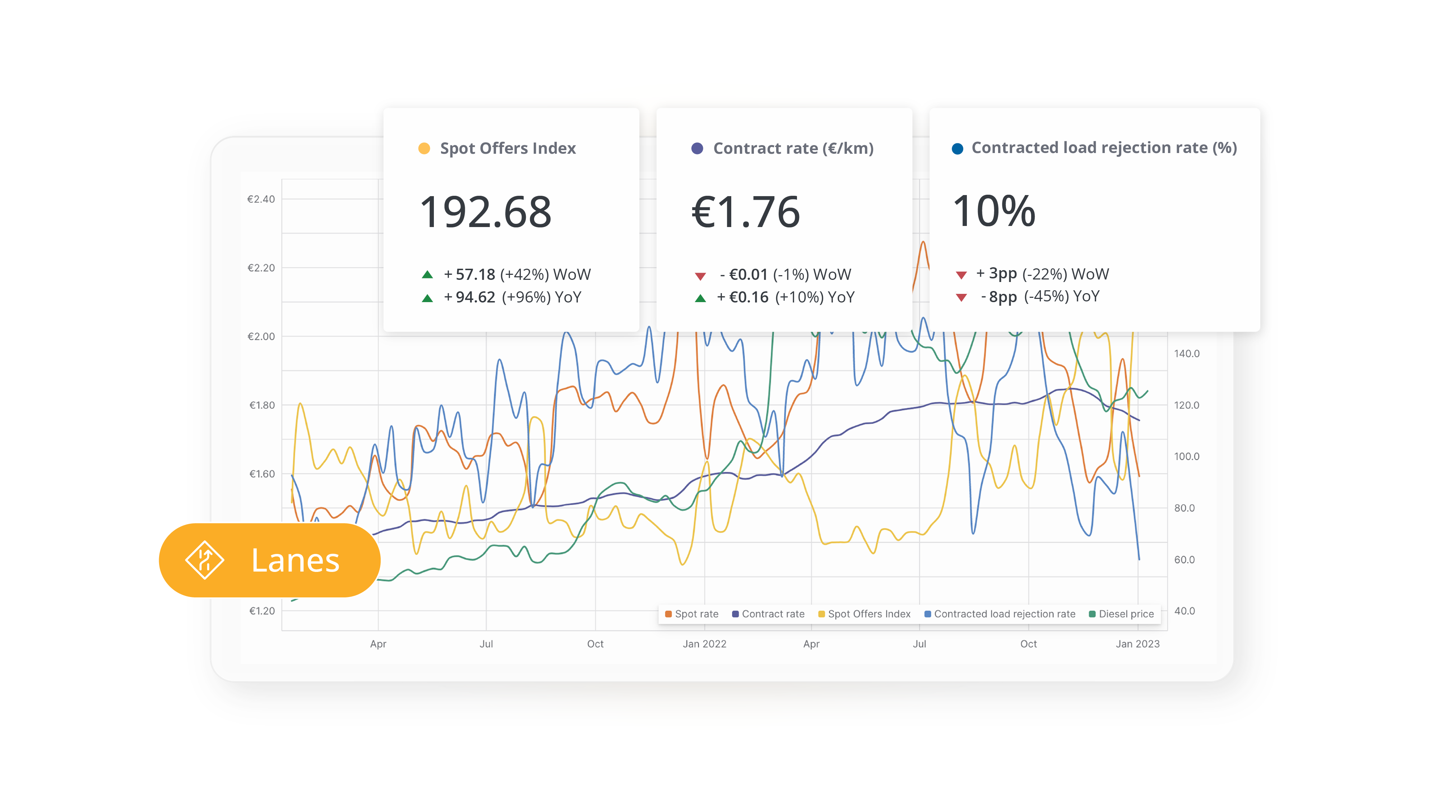Select the lanes merge icon on the Lanes button

coord(205,560)
